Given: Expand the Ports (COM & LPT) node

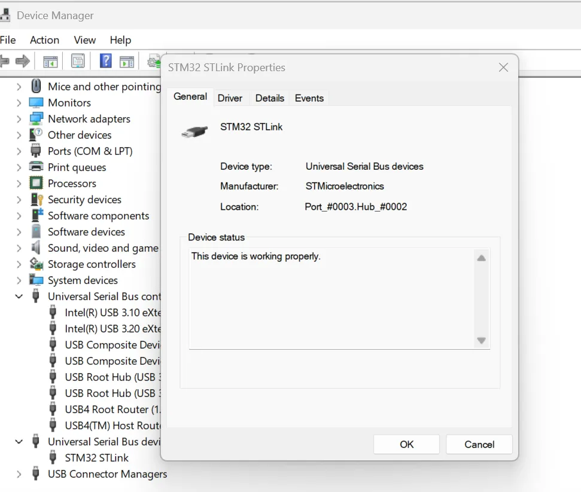Looking at the screenshot, I should point(19,151).
